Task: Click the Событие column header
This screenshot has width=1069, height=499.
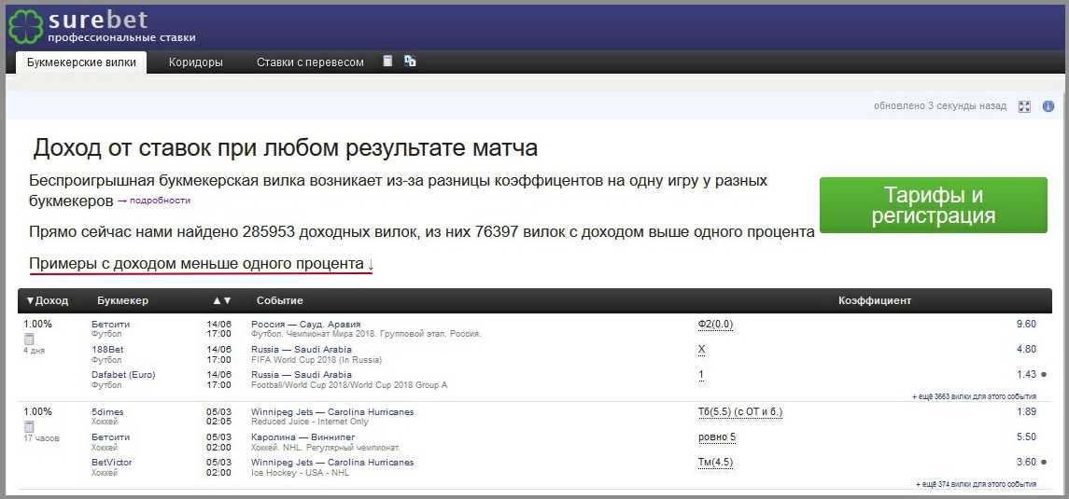Action: point(279,300)
